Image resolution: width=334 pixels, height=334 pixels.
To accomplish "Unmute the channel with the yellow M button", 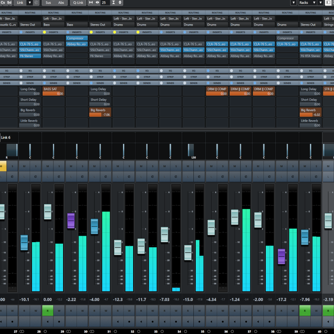I will coord(2,166).
